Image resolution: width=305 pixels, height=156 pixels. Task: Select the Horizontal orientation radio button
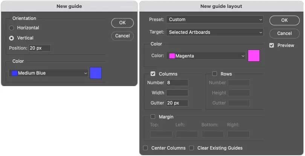12,28
